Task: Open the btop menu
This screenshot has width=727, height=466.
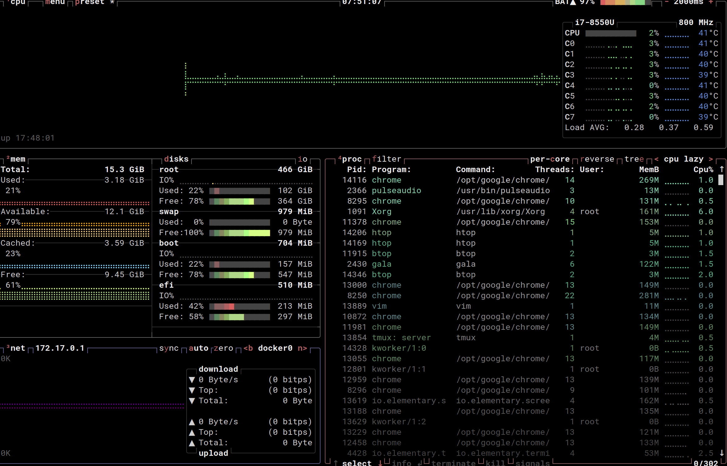Action: tap(55, 2)
